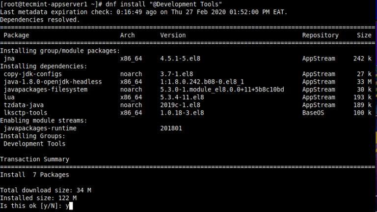Click the lua package name
This screenshot has width=377, height=212.
[9, 97]
